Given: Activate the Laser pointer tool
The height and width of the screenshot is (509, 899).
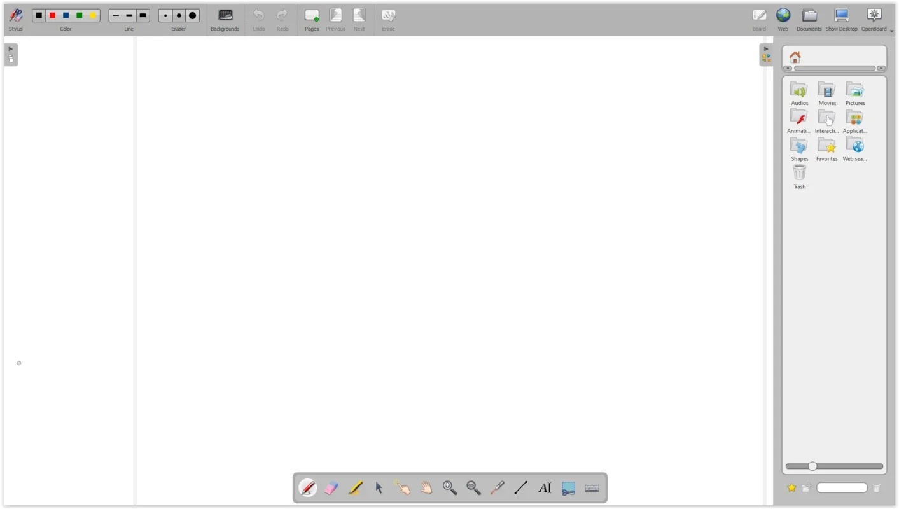Looking at the screenshot, I should pos(497,487).
